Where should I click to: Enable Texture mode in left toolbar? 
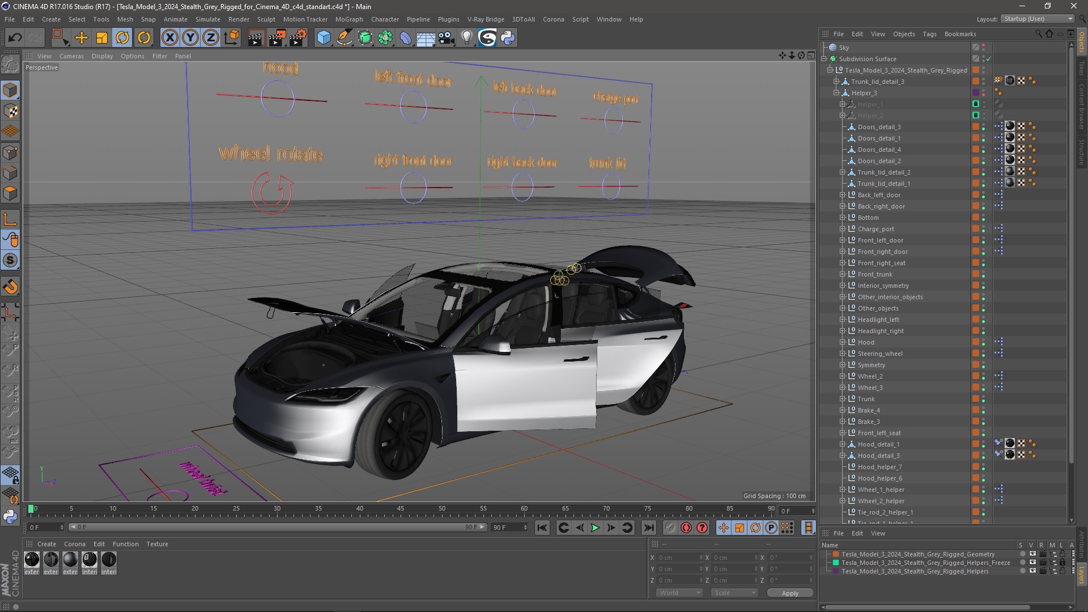(x=10, y=111)
